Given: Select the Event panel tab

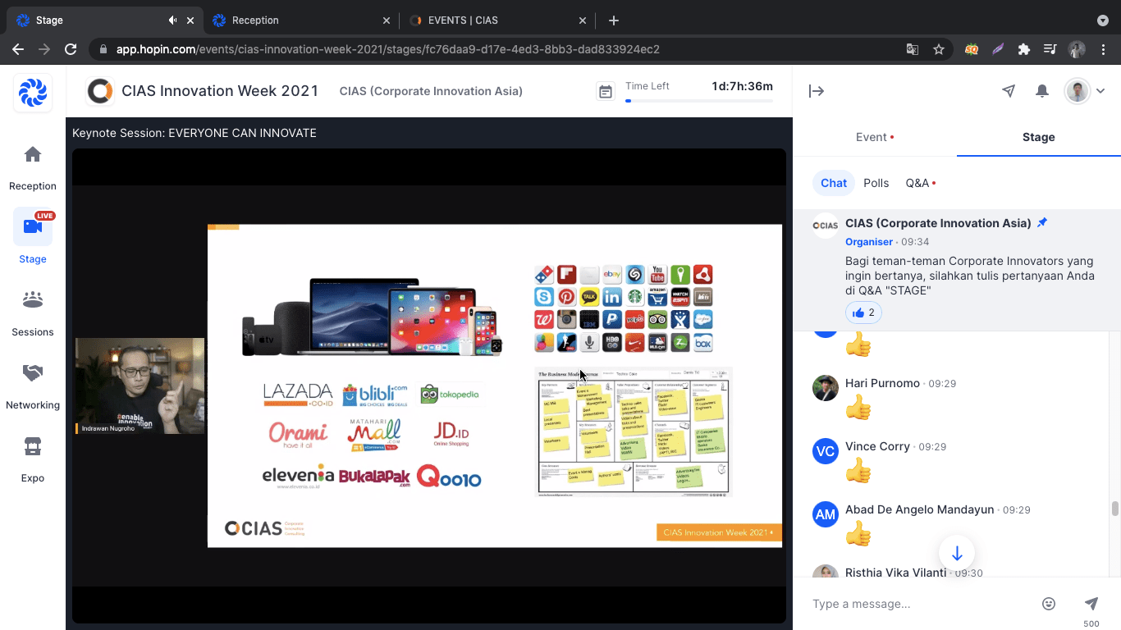Looking at the screenshot, I should coord(875,137).
